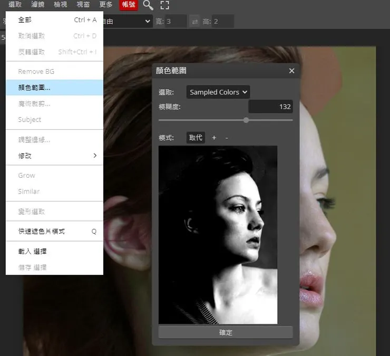Open the 更多 menu
This screenshot has height=356, width=390.
coord(106,4)
